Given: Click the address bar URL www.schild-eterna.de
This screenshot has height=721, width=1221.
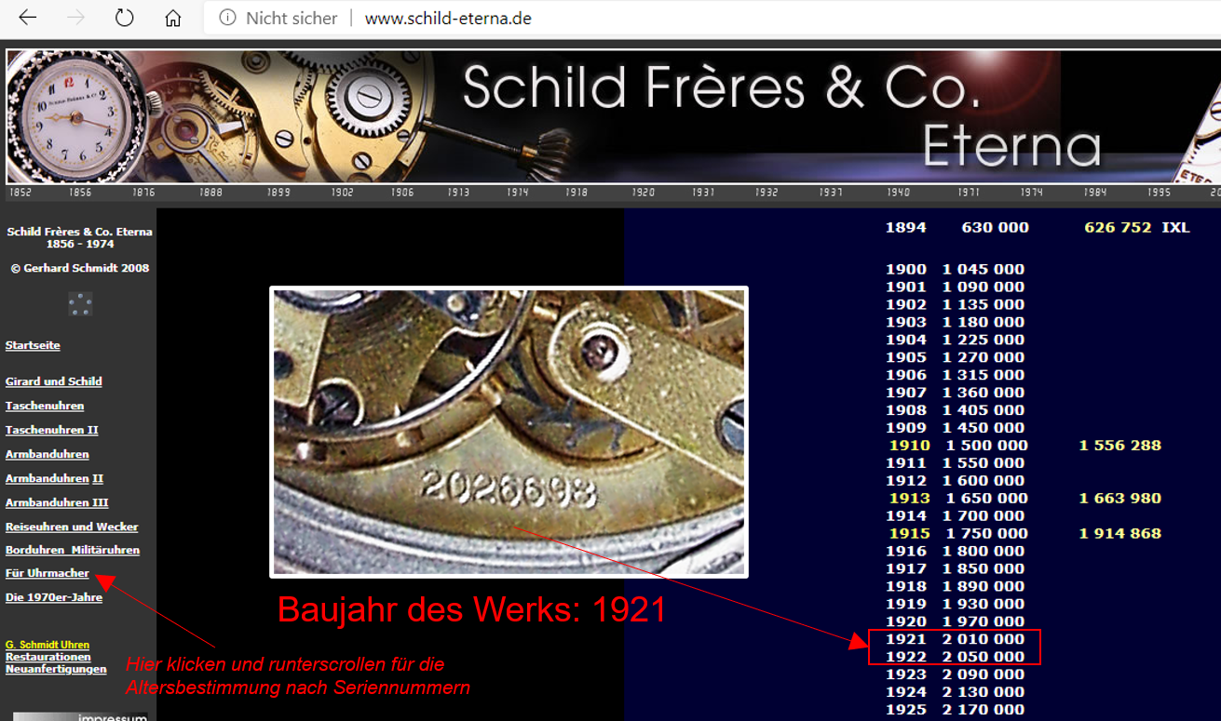Looking at the screenshot, I should [x=448, y=19].
